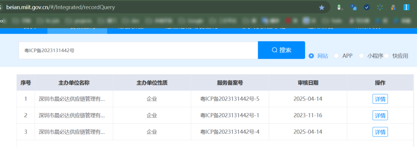Click the 2025-04-14 date in row 3
The image size is (417, 147).
(308, 132)
